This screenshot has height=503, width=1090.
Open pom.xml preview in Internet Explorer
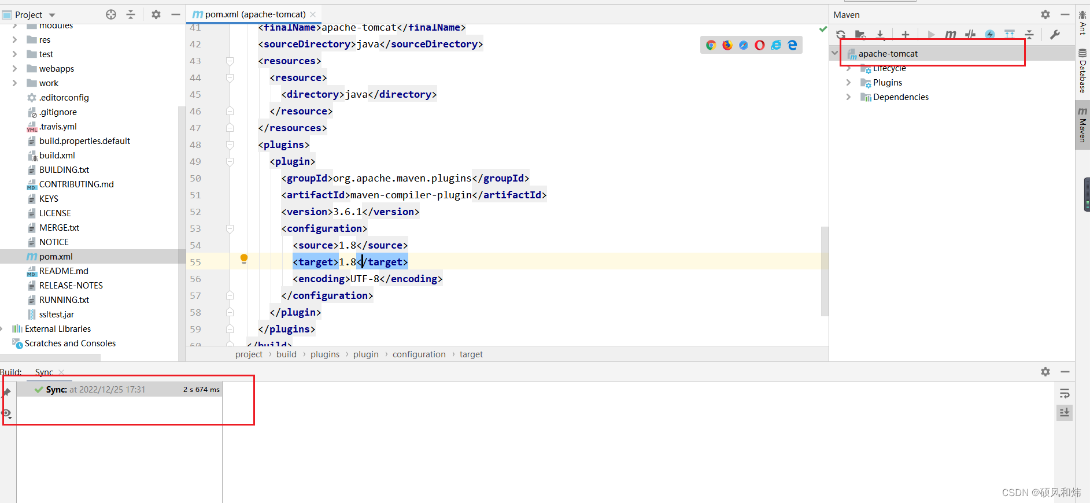pyautogui.click(x=776, y=45)
